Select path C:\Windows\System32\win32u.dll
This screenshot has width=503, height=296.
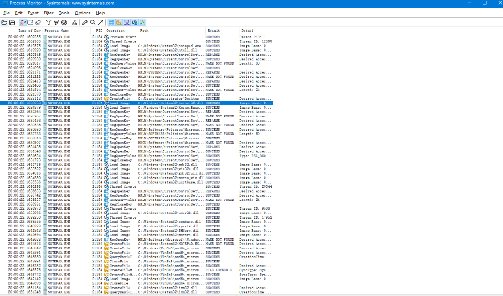coord(169,169)
